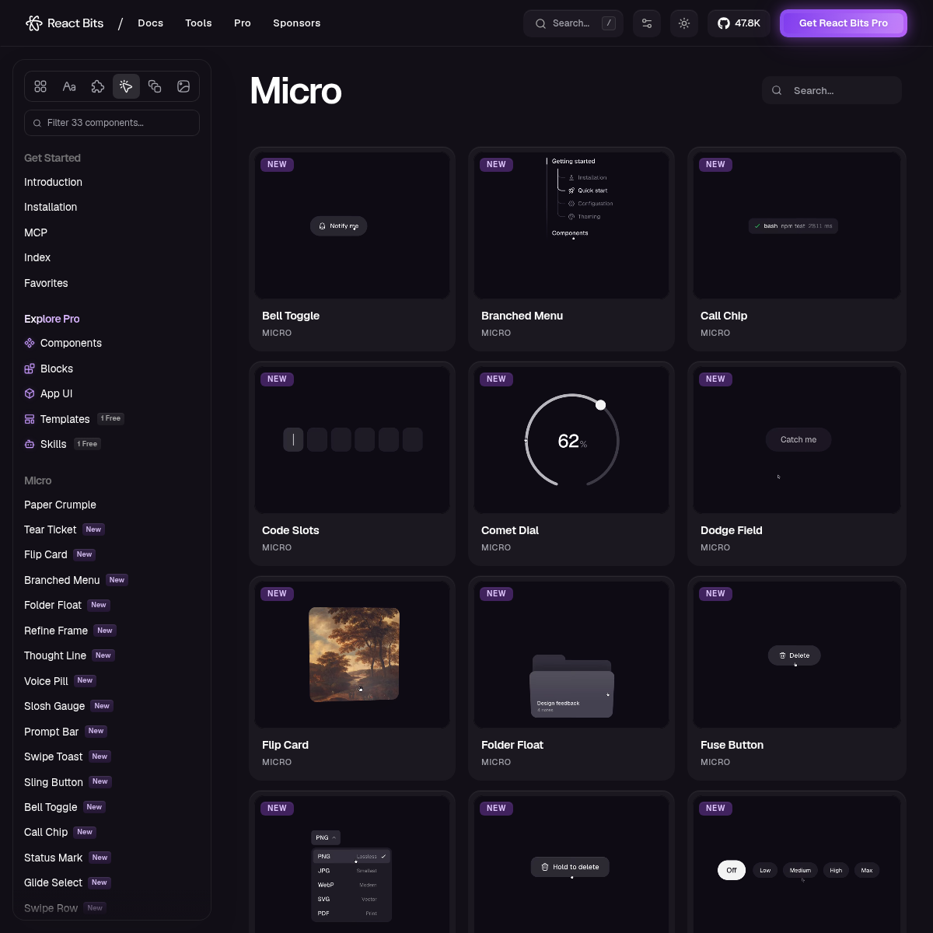This screenshot has height=933, width=933.
Task: Toggle light theme with the sun icon
Action: click(684, 23)
